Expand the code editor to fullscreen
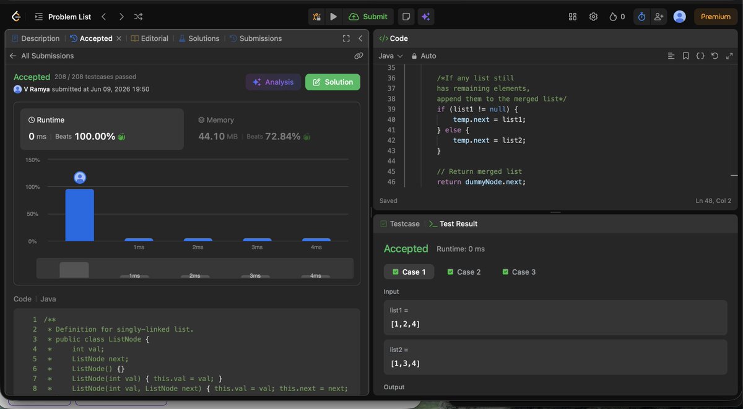743x409 pixels. pos(729,56)
